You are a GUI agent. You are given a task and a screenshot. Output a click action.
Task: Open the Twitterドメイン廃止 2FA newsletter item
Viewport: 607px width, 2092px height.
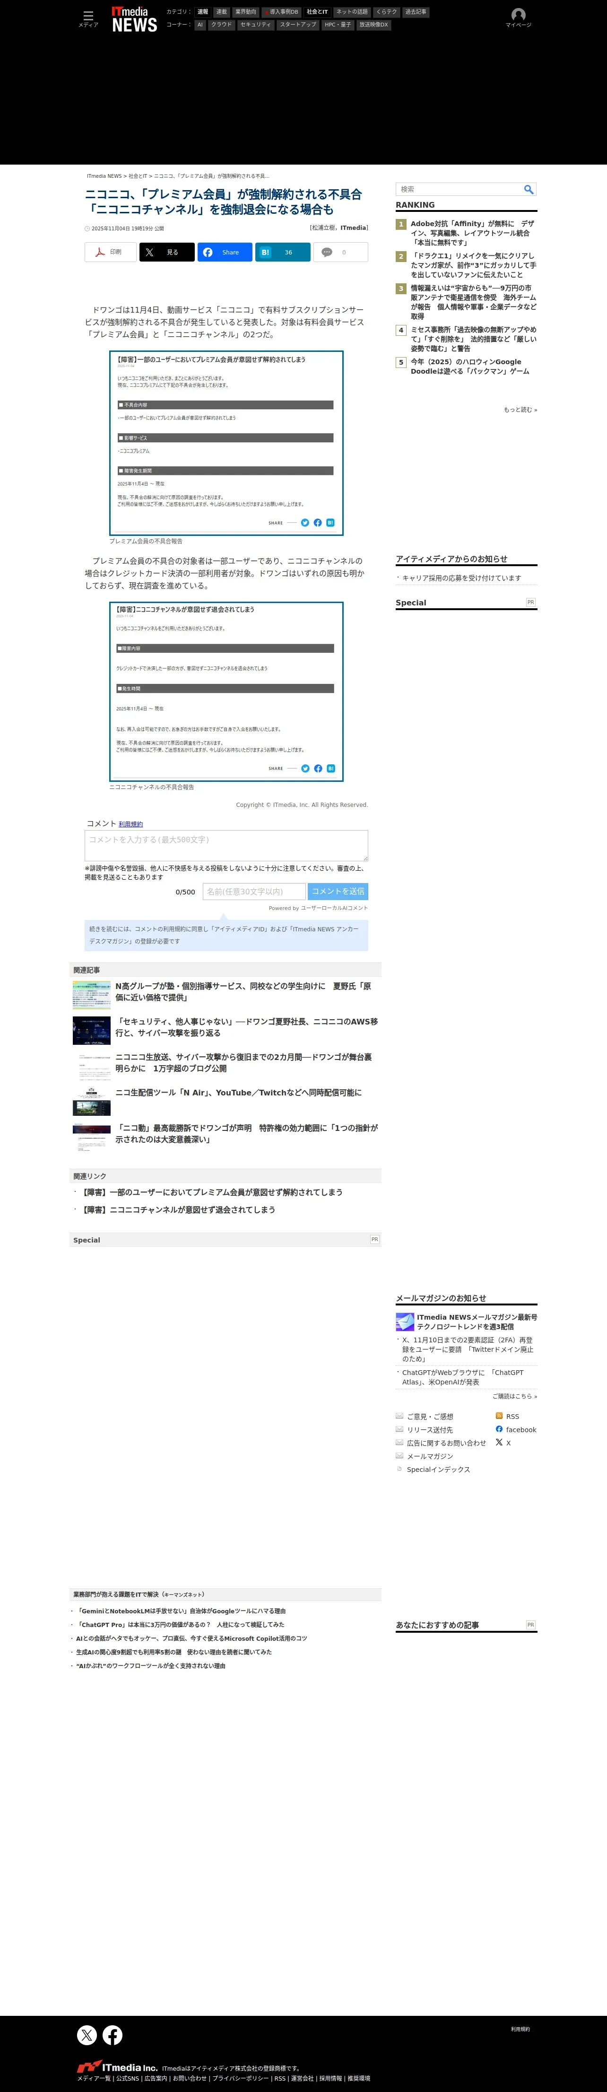click(x=468, y=1350)
